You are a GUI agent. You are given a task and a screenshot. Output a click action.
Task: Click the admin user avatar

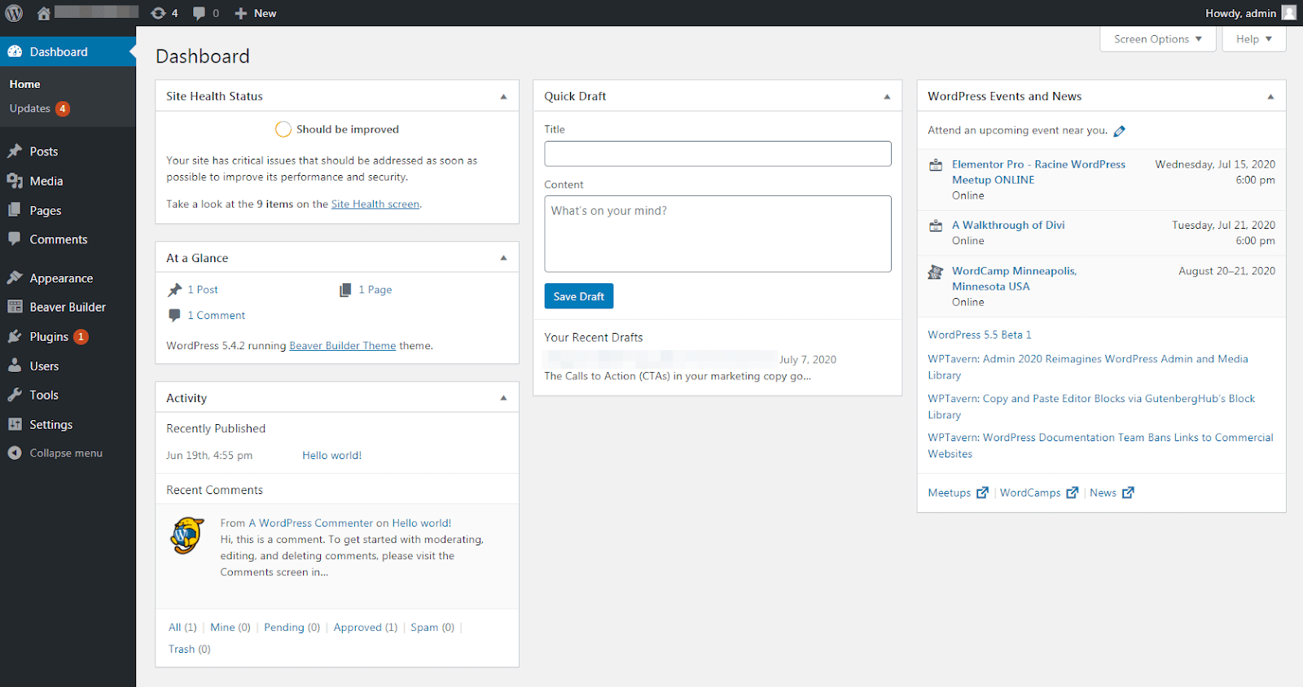coord(1288,13)
